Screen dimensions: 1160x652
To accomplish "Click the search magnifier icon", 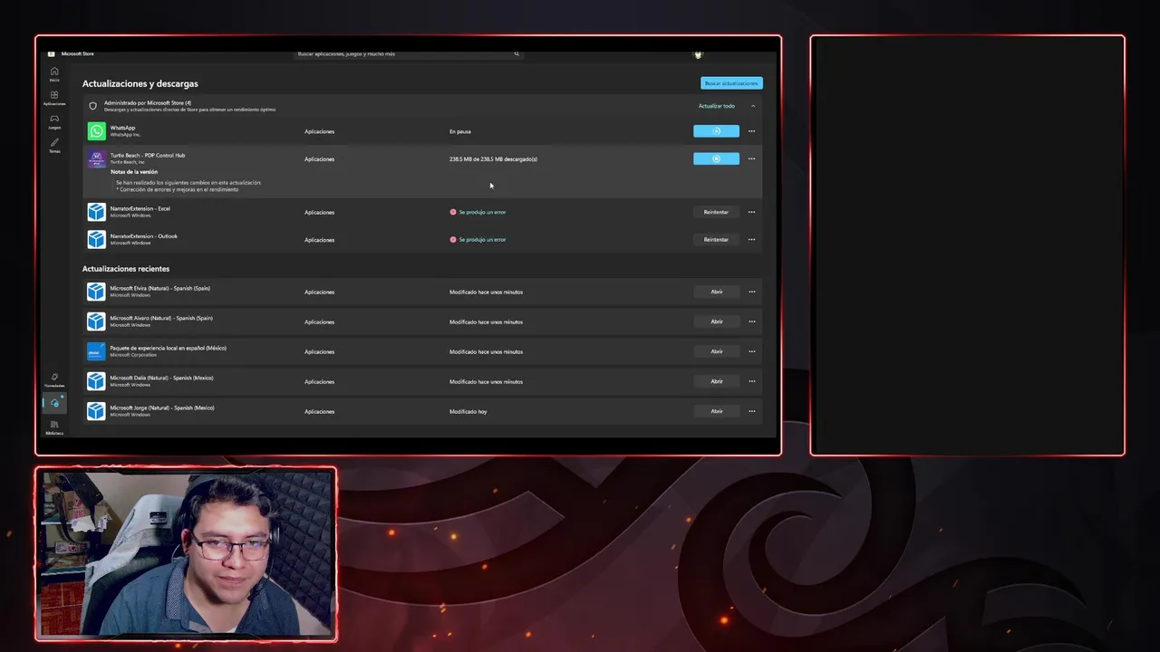I will tap(517, 53).
